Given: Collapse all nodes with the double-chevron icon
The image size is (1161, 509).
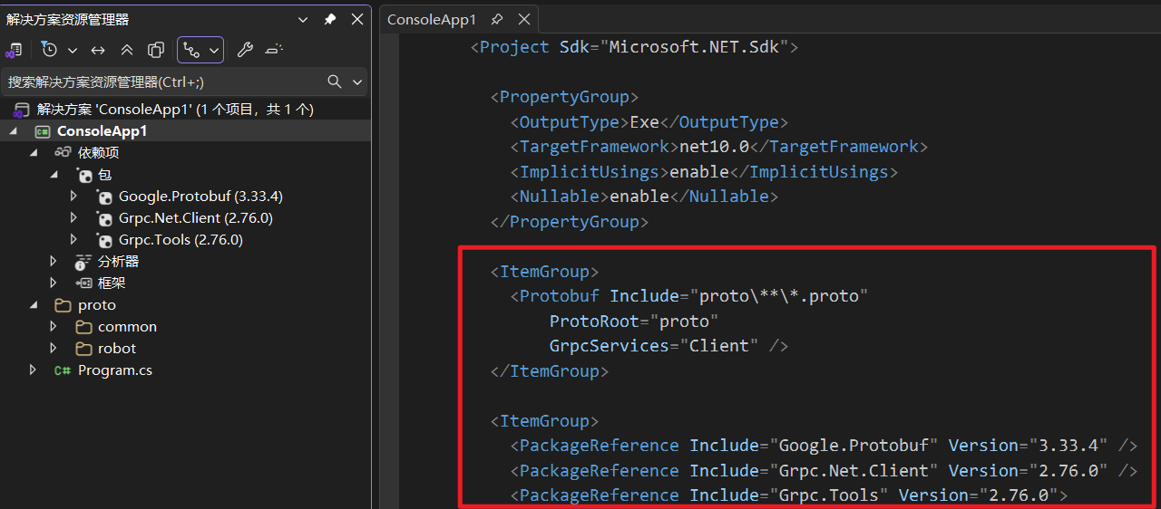Looking at the screenshot, I should click(127, 50).
